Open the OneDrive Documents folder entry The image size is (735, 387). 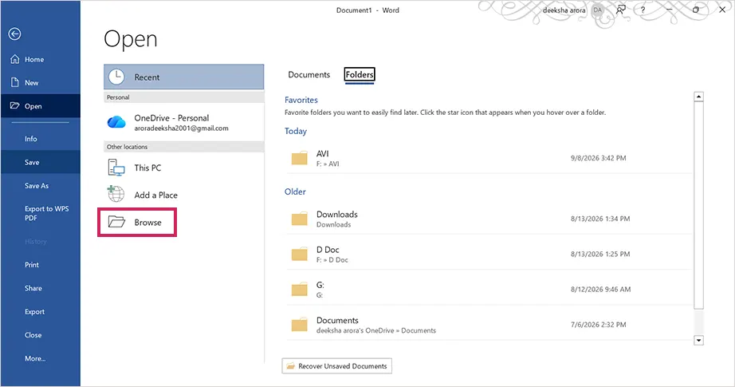[x=489, y=325]
